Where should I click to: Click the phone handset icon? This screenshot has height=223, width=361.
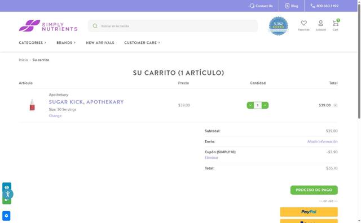[312, 6]
